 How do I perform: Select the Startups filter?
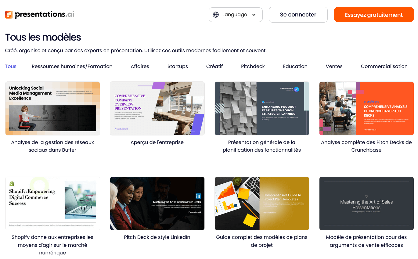coord(178,66)
